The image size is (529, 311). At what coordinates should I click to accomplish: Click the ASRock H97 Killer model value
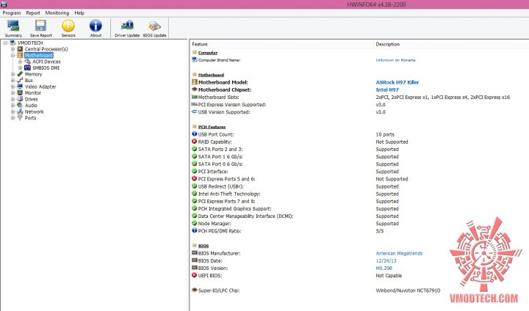click(397, 82)
